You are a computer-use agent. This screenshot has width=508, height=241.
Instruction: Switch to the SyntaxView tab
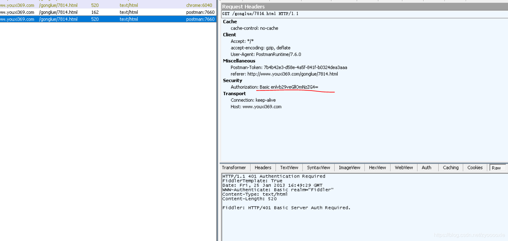click(318, 167)
